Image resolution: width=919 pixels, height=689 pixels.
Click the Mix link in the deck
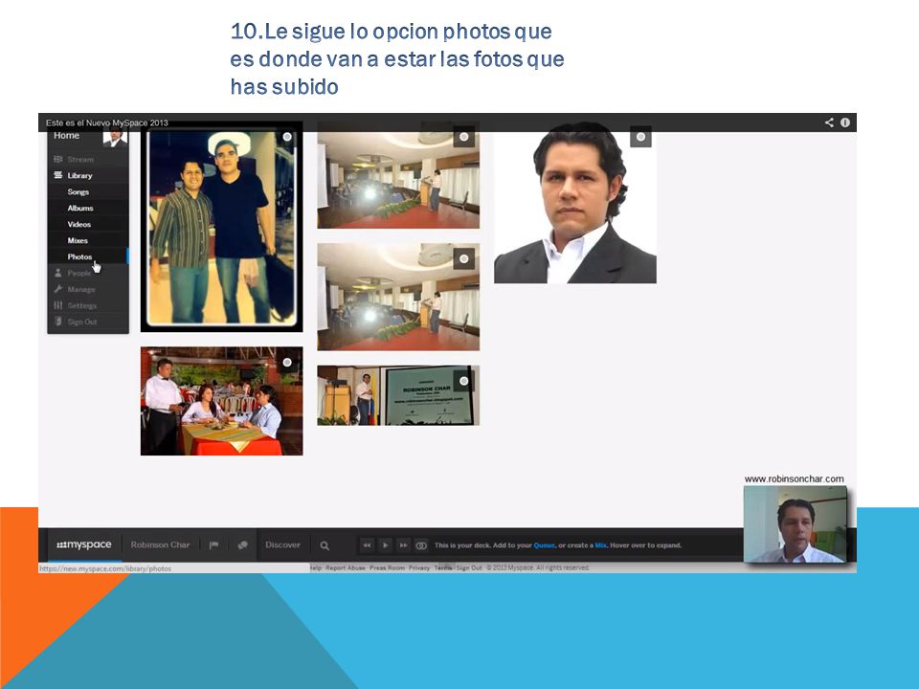pyautogui.click(x=601, y=545)
